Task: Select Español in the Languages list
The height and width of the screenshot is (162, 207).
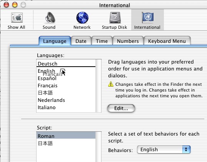Action: click(66, 78)
